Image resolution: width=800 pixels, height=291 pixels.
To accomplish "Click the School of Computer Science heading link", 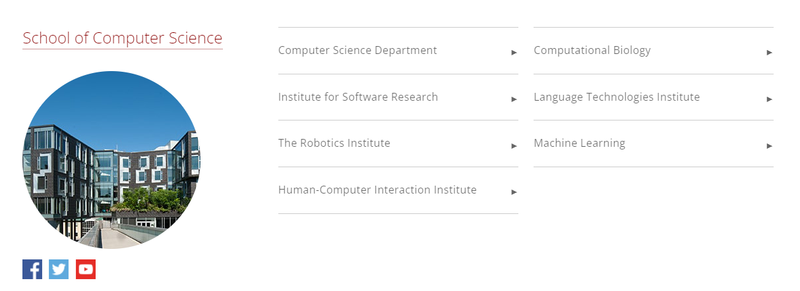I will click(123, 38).
